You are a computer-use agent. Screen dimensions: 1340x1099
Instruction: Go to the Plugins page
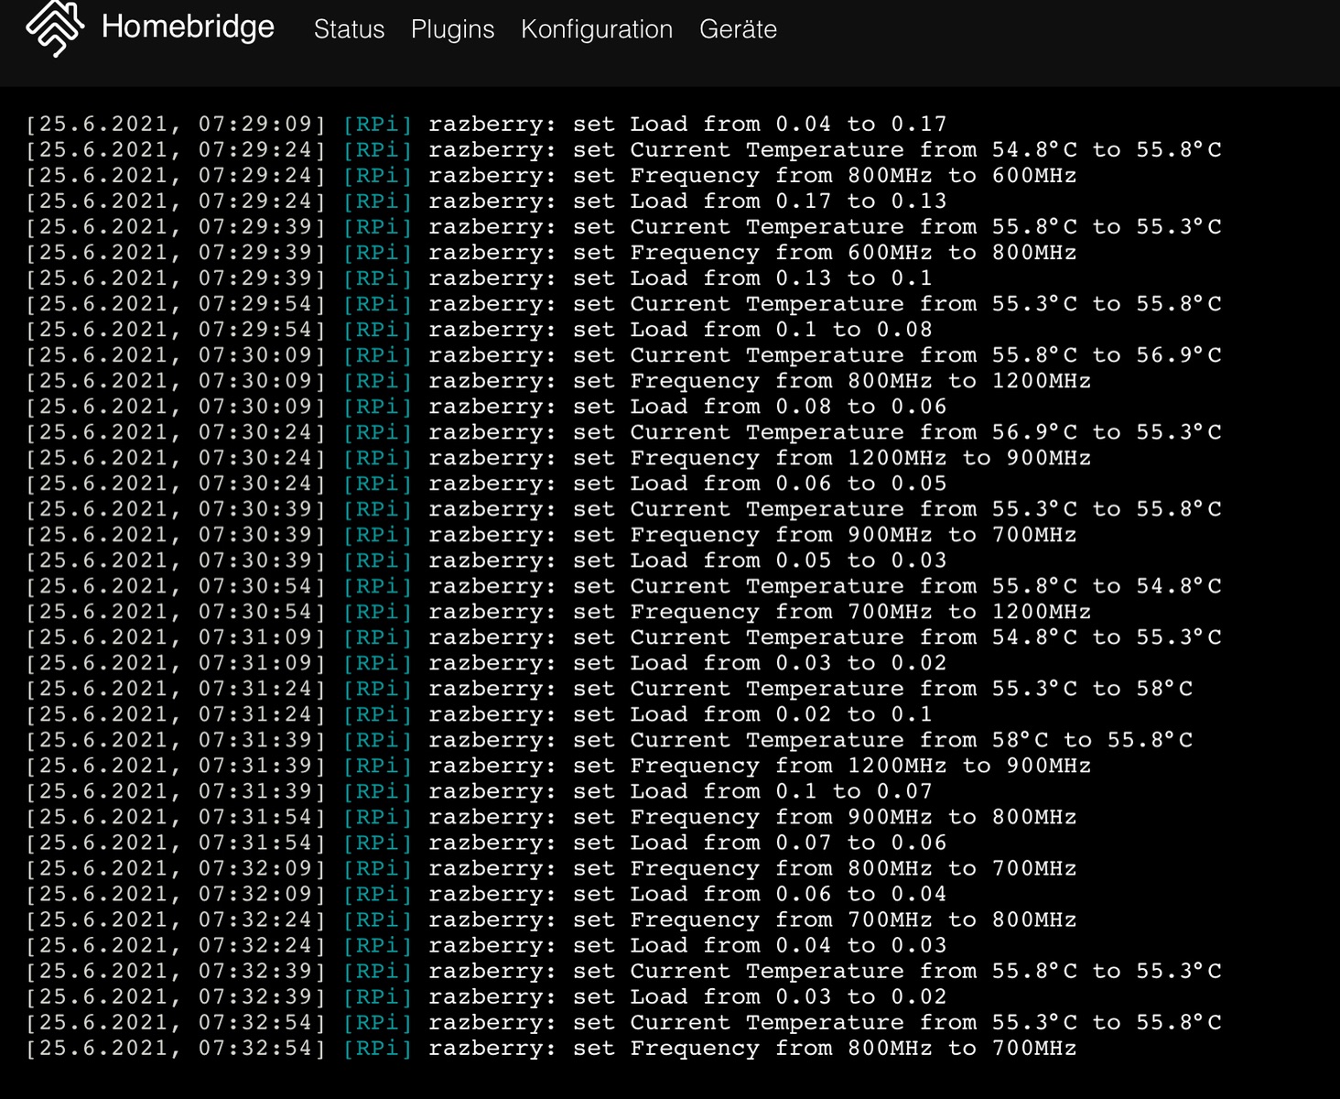coord(452,29)
